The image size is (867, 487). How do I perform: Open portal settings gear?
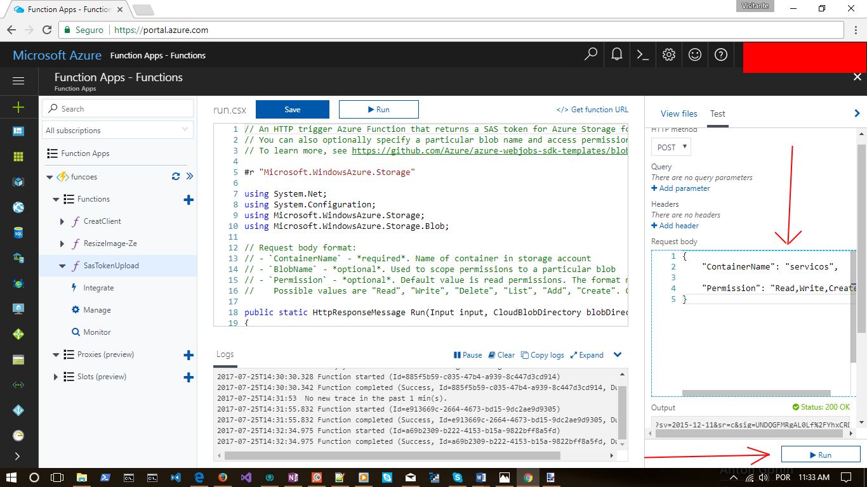669,55
